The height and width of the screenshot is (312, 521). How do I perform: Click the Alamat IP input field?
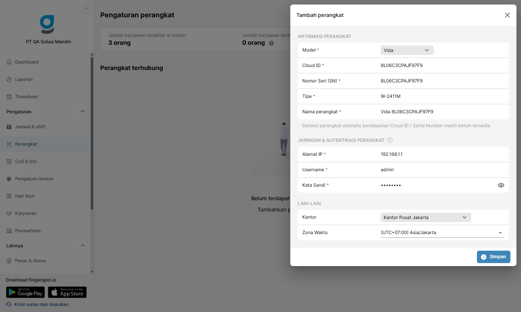[x=442, y=154]
